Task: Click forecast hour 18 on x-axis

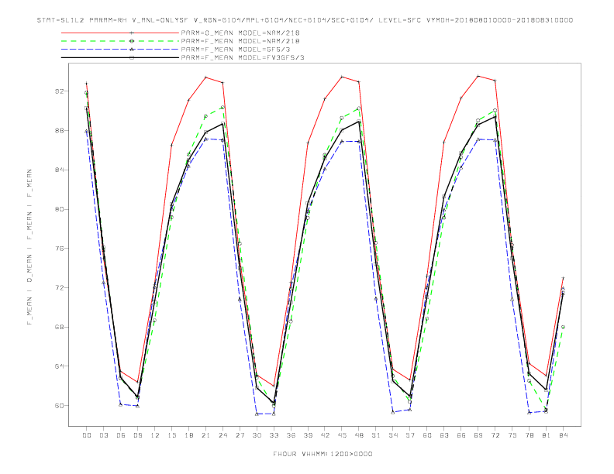Action: [x=188, y=435]
